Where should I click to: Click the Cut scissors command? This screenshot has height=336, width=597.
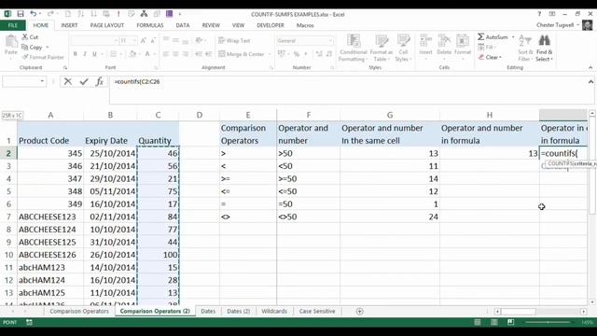[30, 37]
